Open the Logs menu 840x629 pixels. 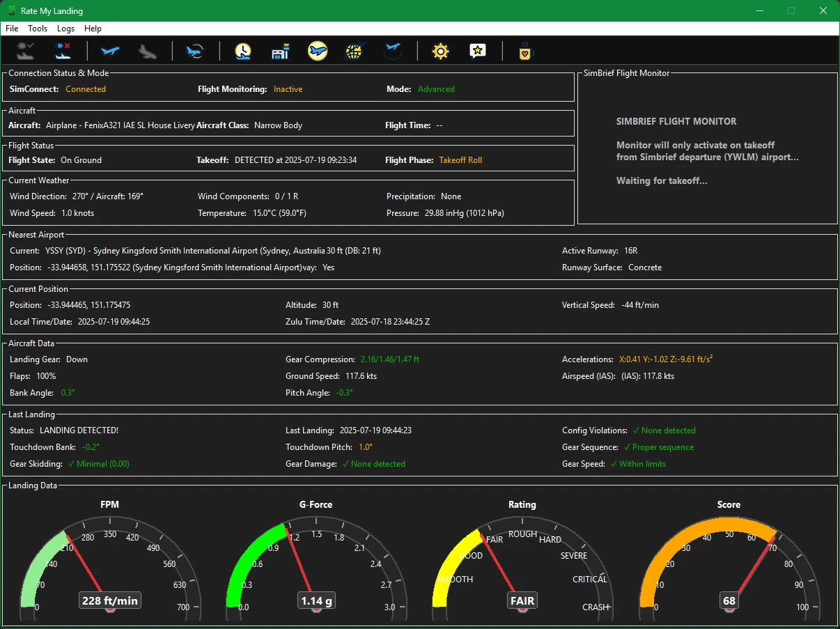[66, 29]
